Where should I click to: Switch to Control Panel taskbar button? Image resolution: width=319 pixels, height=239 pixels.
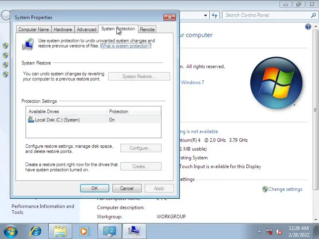110,231
